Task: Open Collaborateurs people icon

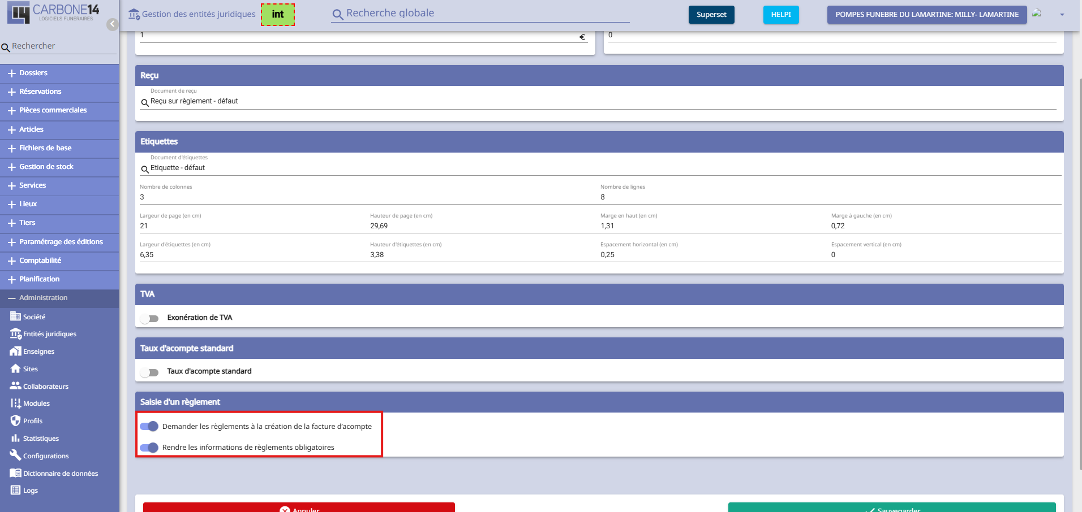Action: coord(15,386)
